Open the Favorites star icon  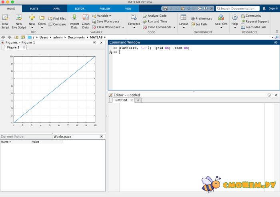click(x=134, y=17)
